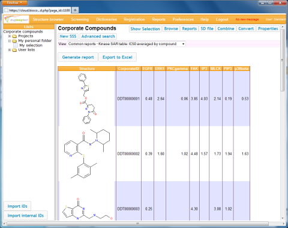Viewport: 288px width, 228px height.
Task: Click the Convert button
Action: pos(246,29)
